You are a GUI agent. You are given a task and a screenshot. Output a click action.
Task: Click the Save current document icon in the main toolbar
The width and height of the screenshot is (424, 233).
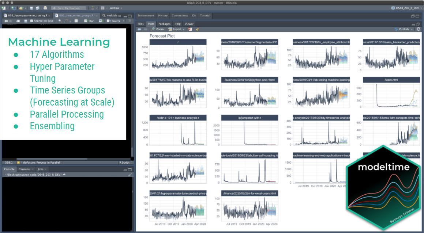[x=31, y=8]
